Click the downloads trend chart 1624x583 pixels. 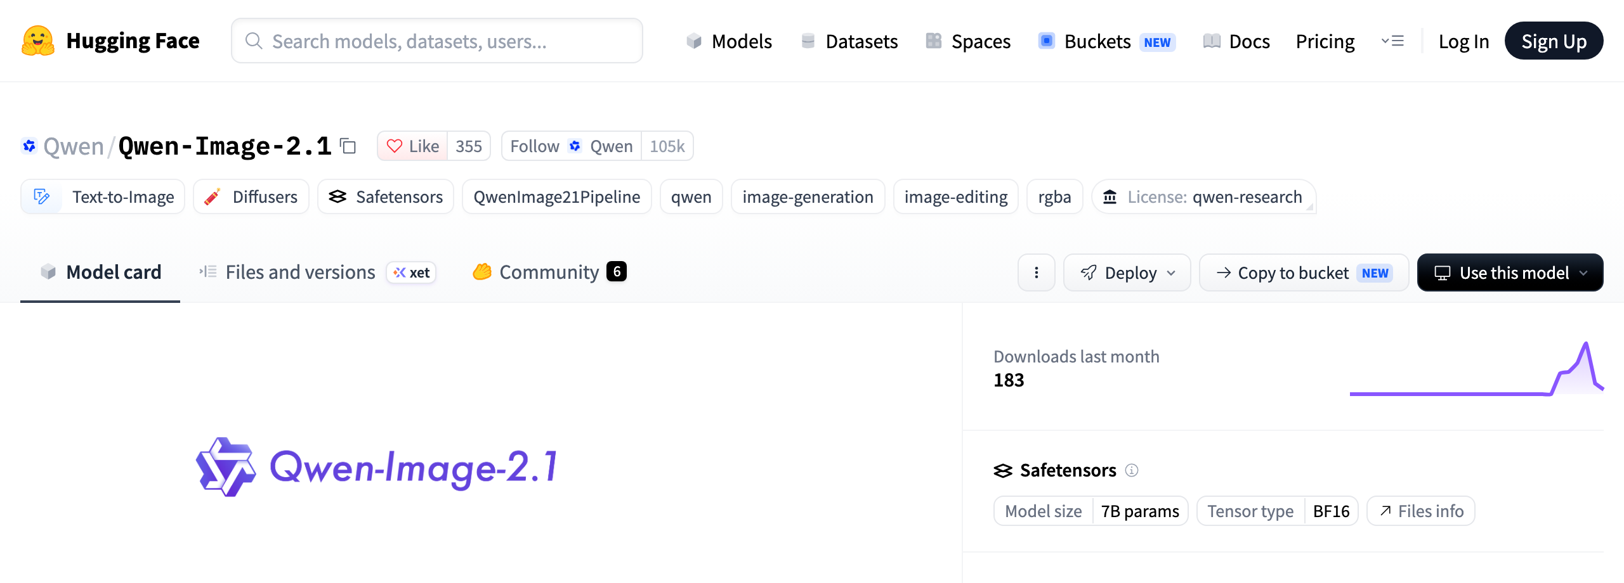(x=1476, y=369)
